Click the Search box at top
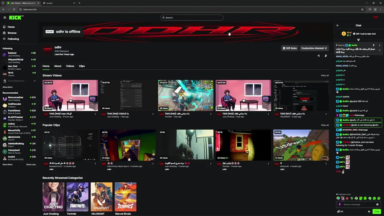Image resolution: width=384 pixels, height=216 pixels. [192, 18]
